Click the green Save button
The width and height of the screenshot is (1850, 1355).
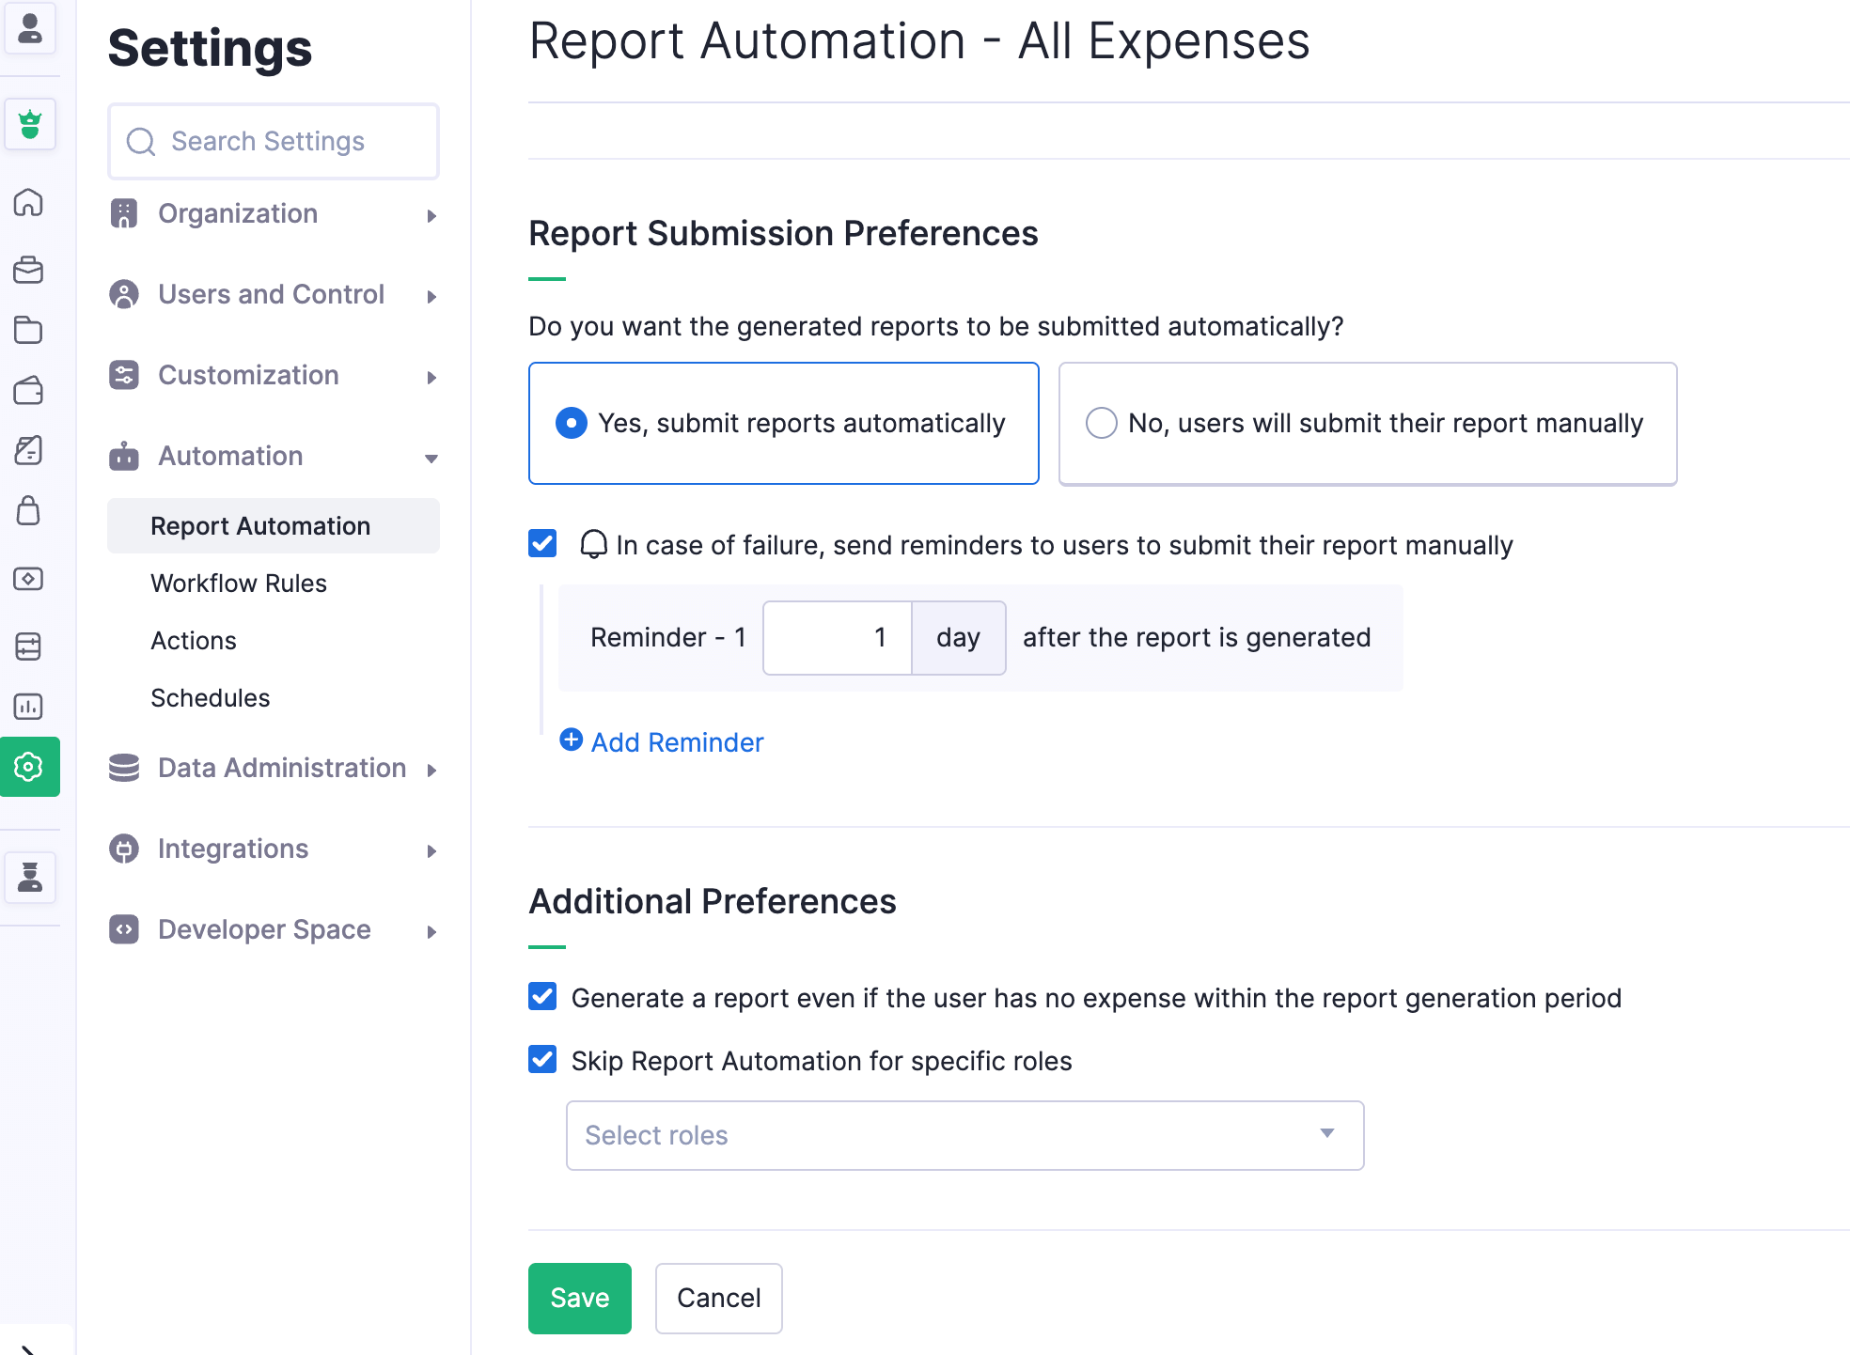579,1298
